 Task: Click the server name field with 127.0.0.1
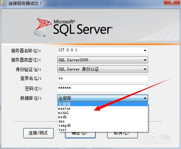pos(103,50)
